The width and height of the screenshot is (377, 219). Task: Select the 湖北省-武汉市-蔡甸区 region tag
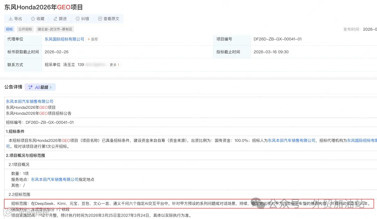(55, 29)
